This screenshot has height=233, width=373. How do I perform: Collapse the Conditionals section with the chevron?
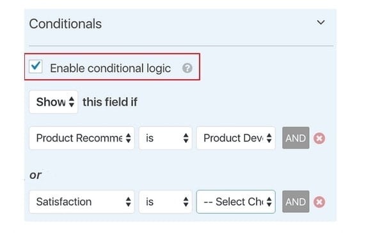321,22
